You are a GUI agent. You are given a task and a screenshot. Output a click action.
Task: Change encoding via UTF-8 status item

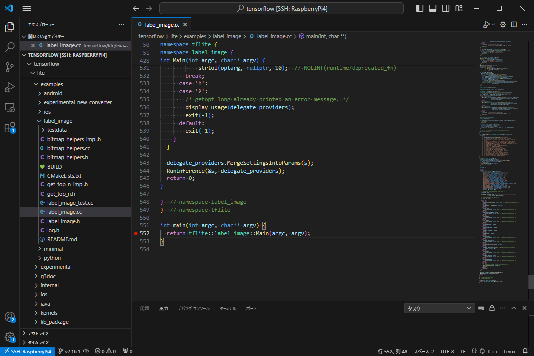447,351
